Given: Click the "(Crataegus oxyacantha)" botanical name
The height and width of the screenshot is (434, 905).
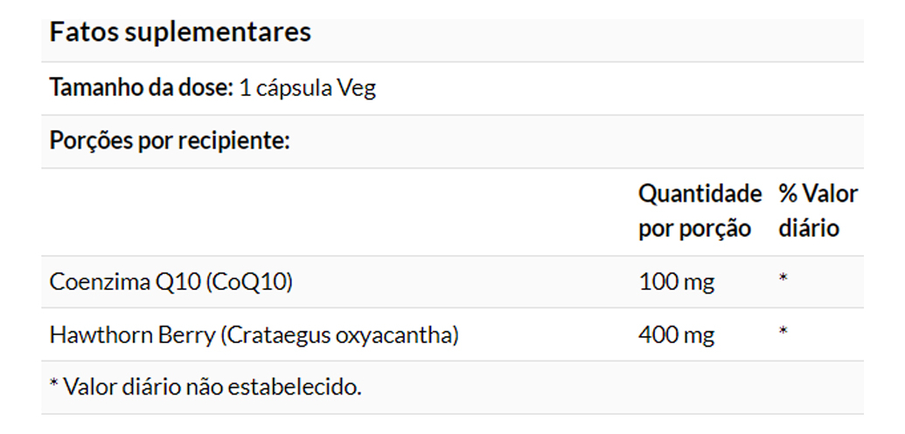Looking at the screenshot, I should (339, 334).
